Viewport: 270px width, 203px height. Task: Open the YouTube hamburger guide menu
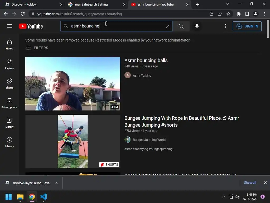9,26
